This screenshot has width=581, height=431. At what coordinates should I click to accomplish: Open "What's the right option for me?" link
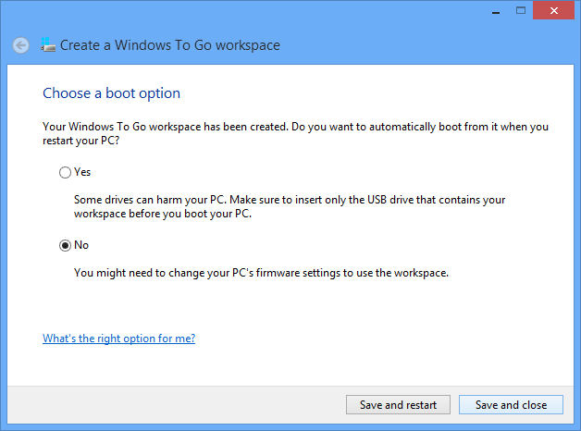[118, 339]
